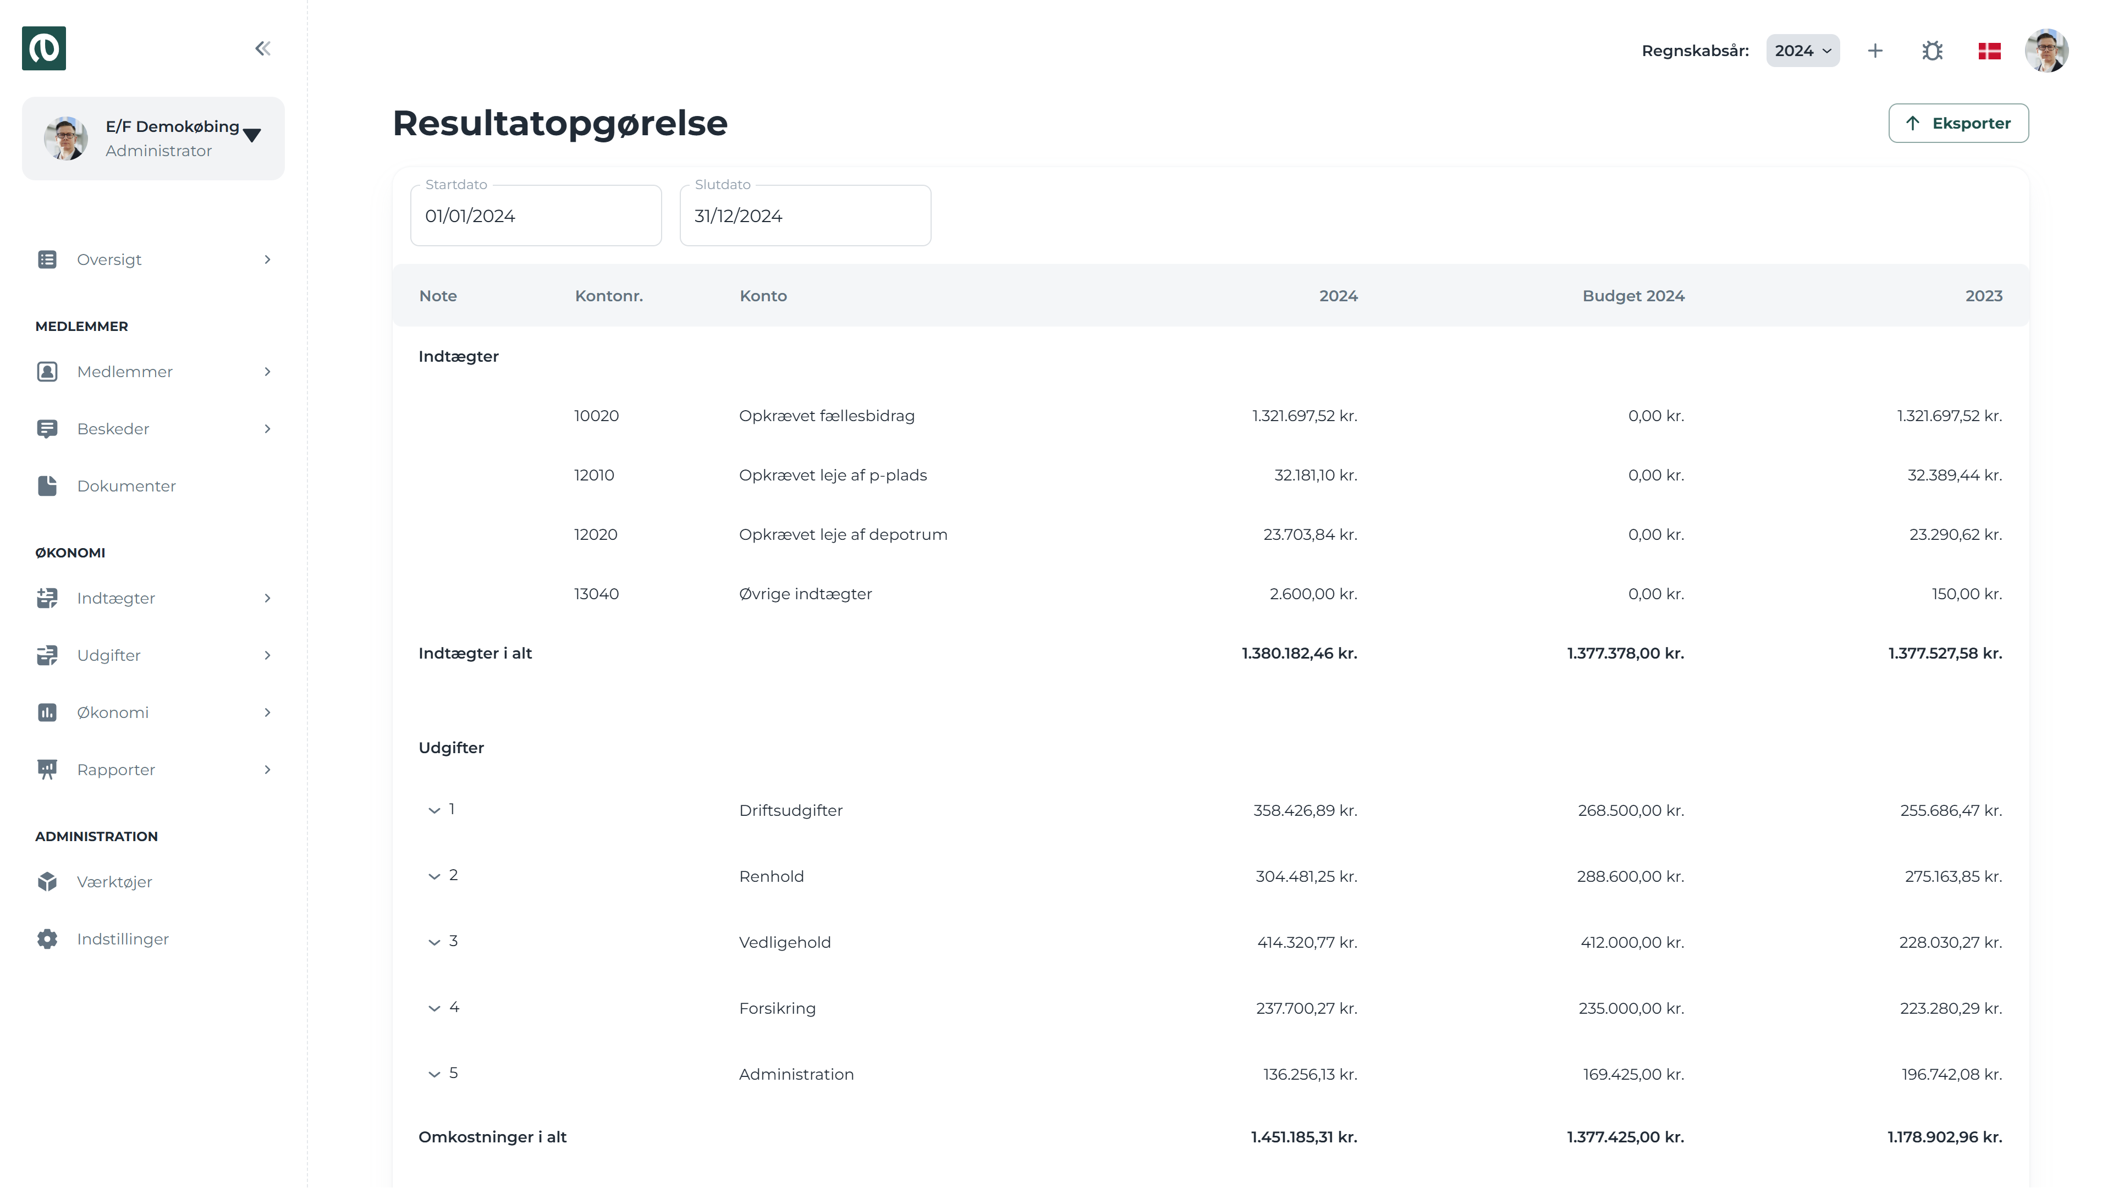Click the Rapporter presentation icon
Image resolution: width=2113 pixels, height=1188 pixels.
pyautogui.click(x=48, y=769)
